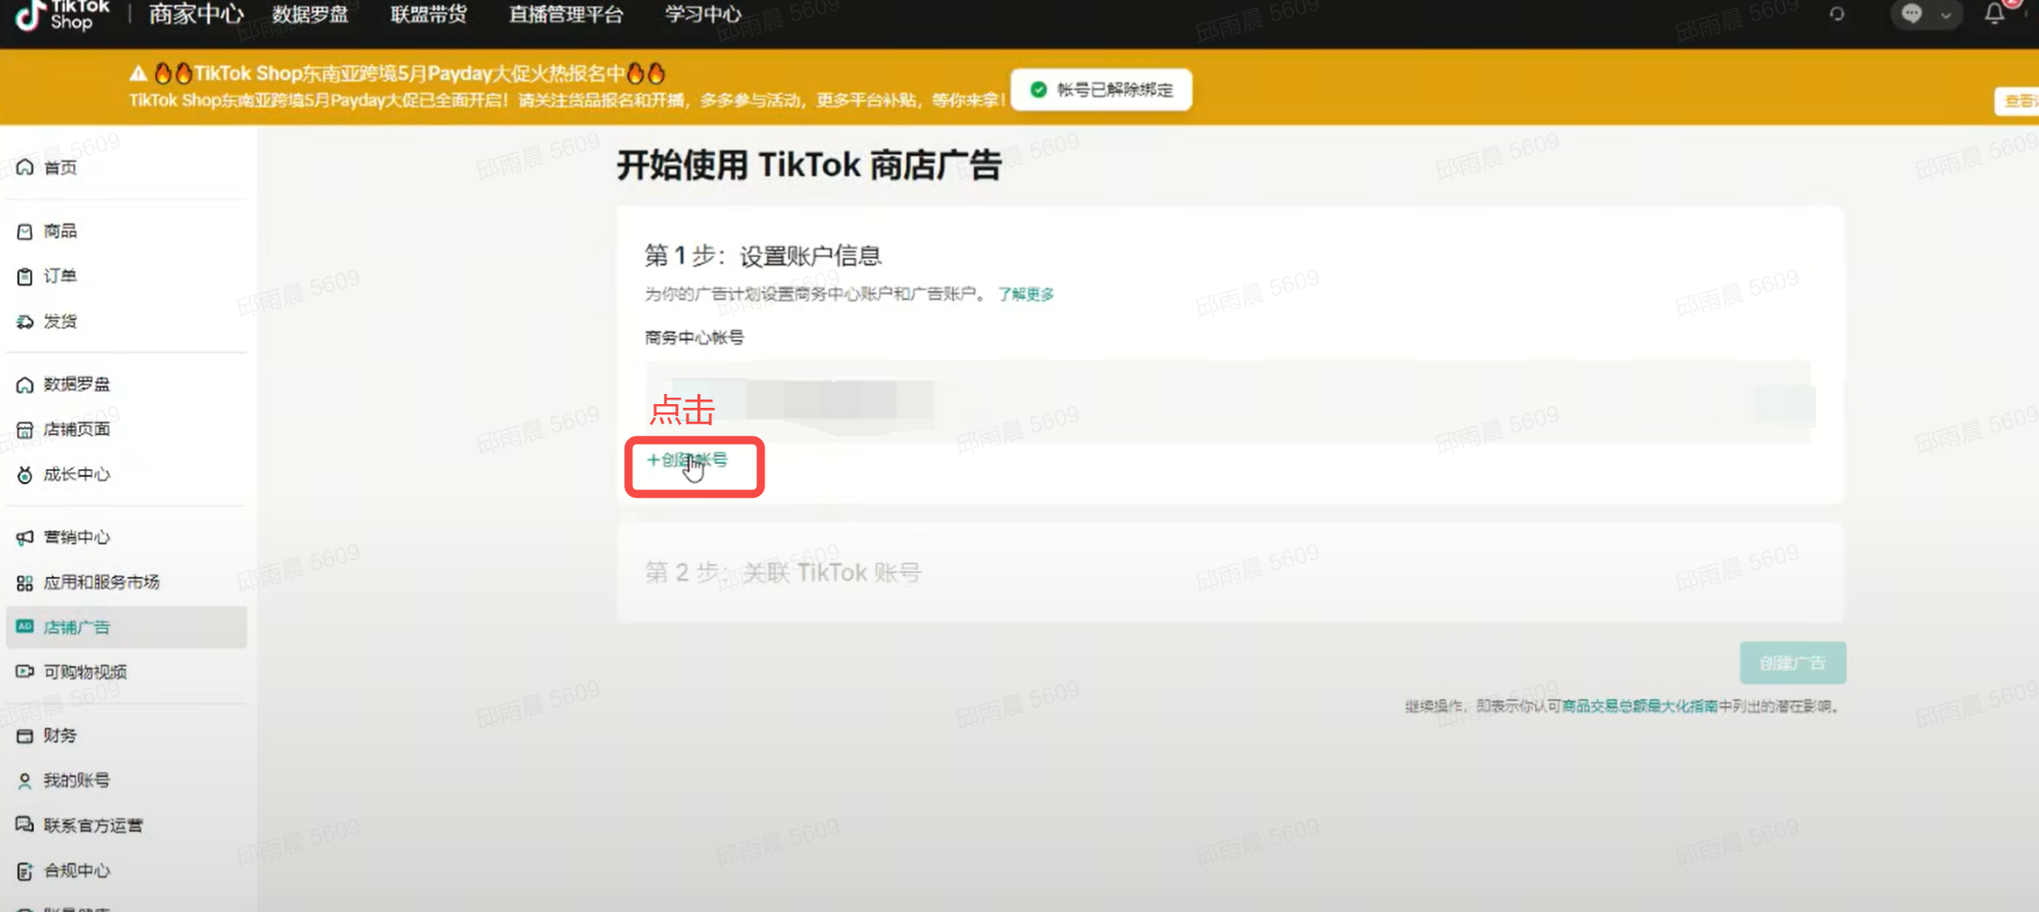This screenshot has width=2039, height=912.
Task: Click the 首页 home icon in sidebar
Action: click(x=25, y=167)
